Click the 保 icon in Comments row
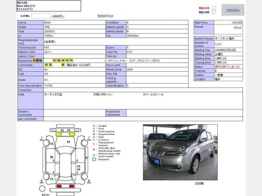 [x=46, y=65]
